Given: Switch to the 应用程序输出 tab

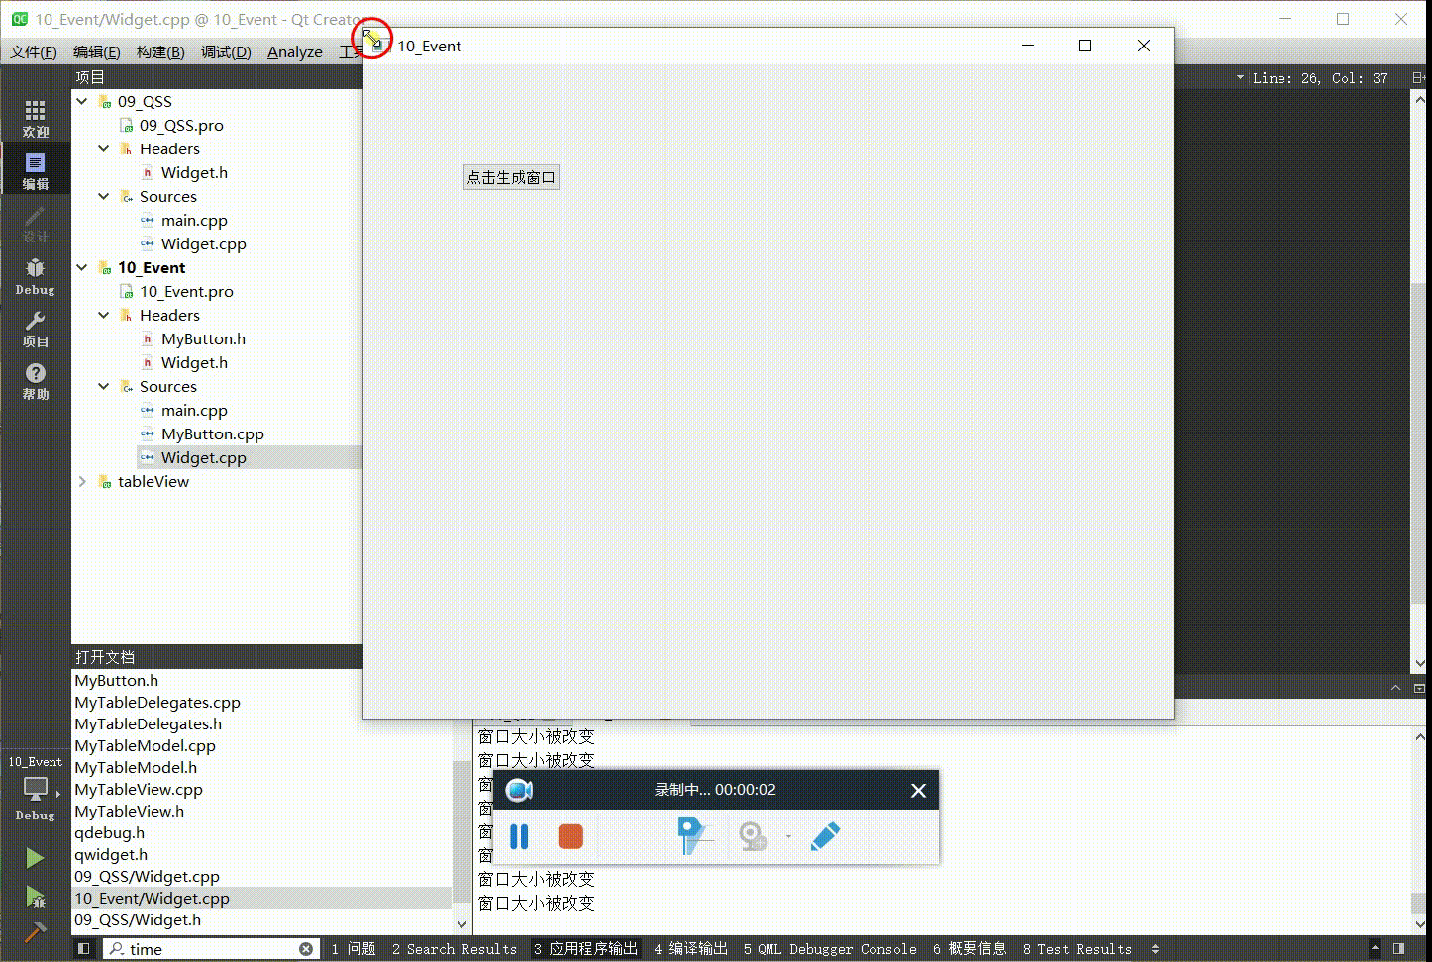Looking at the screenshot, I should pyautogui.click(x=586, y=949).
